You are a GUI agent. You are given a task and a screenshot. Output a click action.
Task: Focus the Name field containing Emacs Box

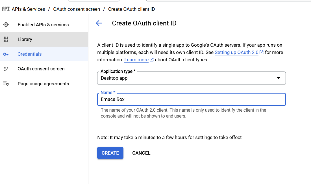click(191, 99)
